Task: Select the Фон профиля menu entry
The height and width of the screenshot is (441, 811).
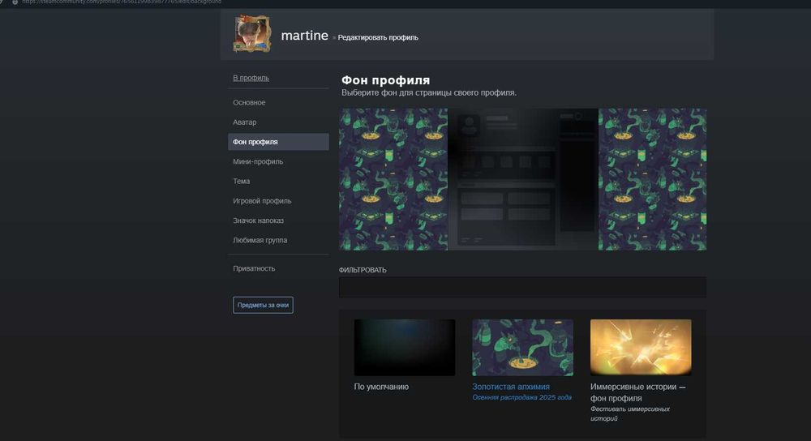Action: point(278,142)
